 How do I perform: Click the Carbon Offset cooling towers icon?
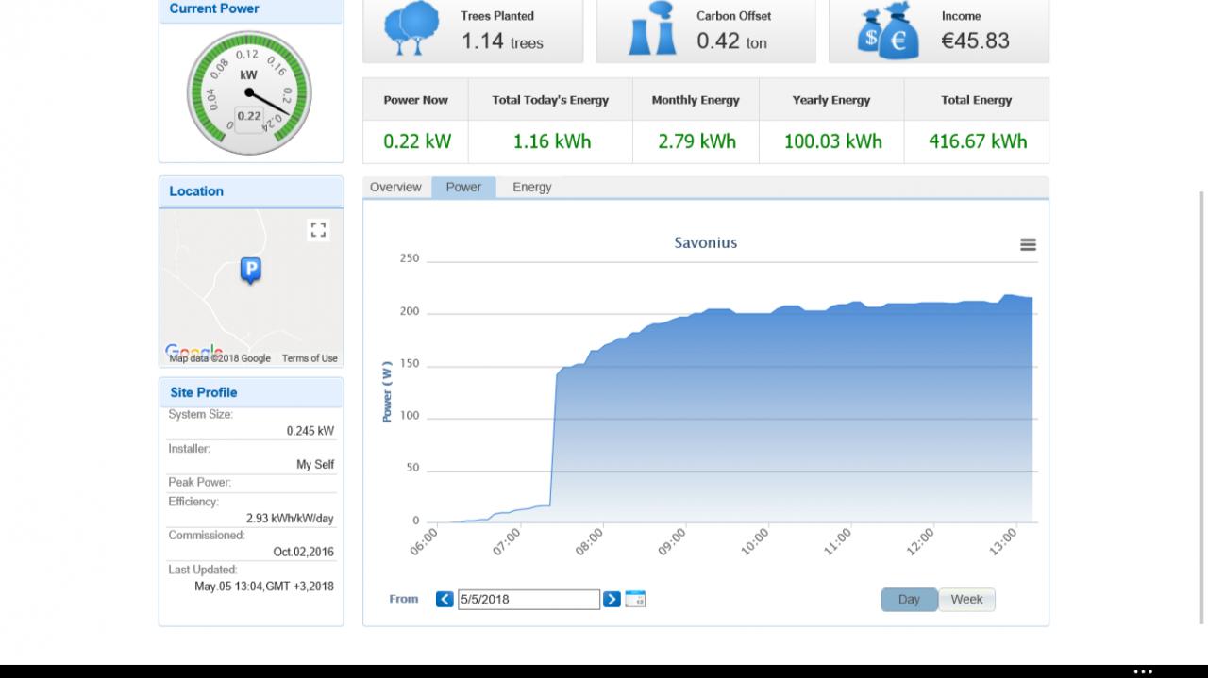coord(653,30)
